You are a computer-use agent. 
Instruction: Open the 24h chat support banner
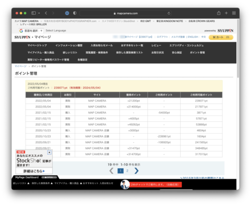tap(151, 185)
